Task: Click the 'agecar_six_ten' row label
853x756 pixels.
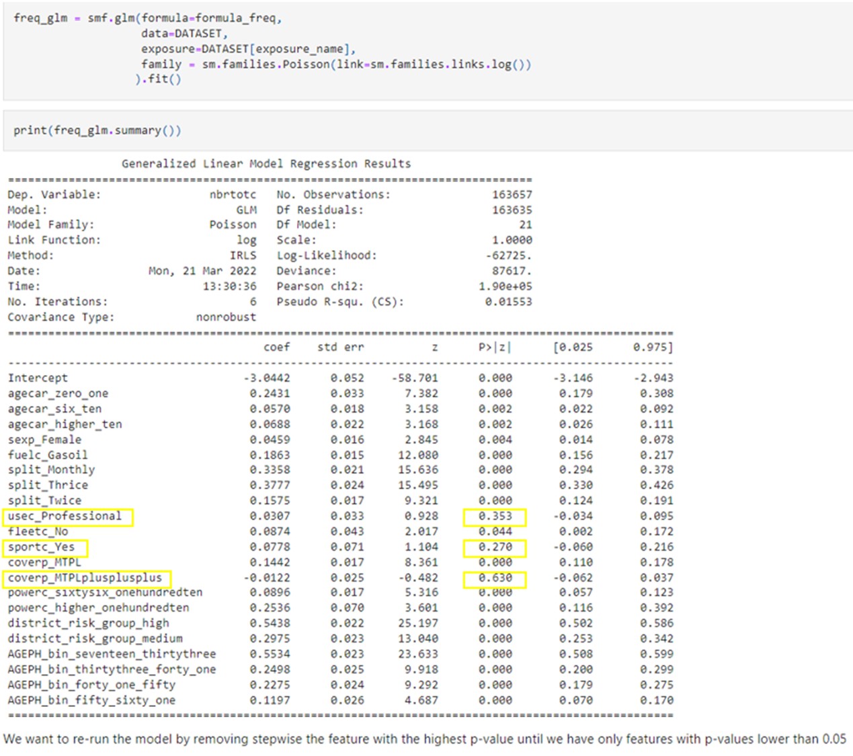Action: tap(54, 409)
